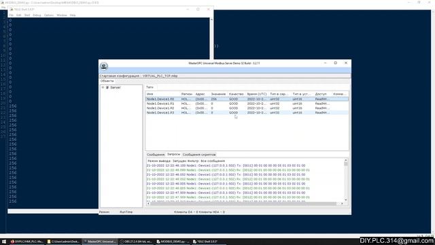Maximize the MasterOPC window
This screenshot has width=435, height=245.
[x=335, y=63]
